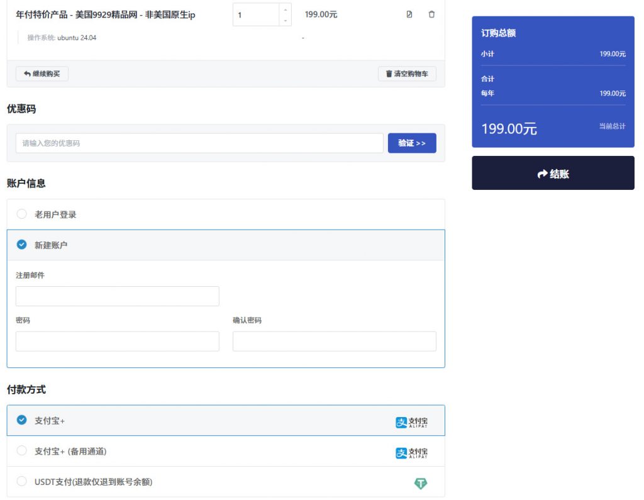Select the 老用户登录 radio option
This screenshot has width=644, height=500.
tap(21, 214)
